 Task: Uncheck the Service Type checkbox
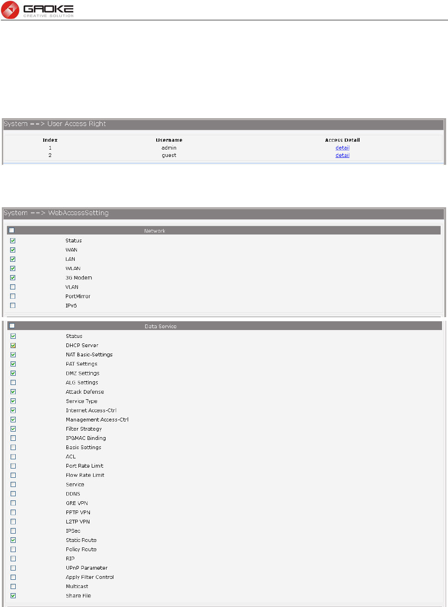tap(13, 401)
